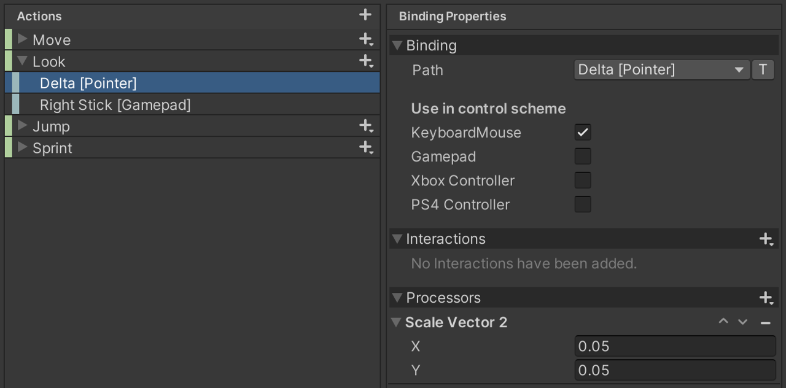Add a binding to the Jump action
The width and height of the screenshot is (786, 388).
(x=365, y=125)
